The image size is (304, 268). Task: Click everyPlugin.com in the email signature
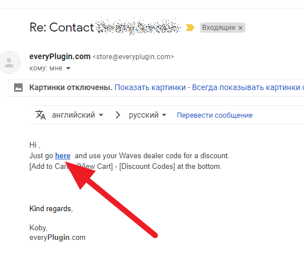[x=58, y=238]
